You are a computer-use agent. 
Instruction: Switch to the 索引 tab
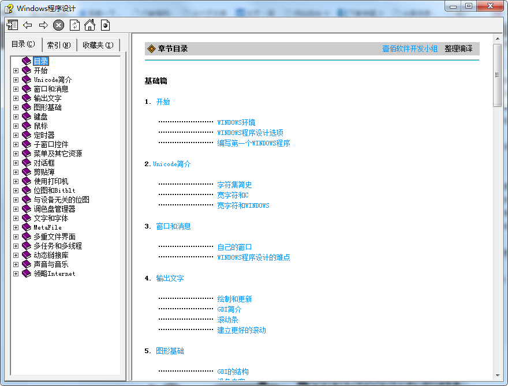[60, 44]
